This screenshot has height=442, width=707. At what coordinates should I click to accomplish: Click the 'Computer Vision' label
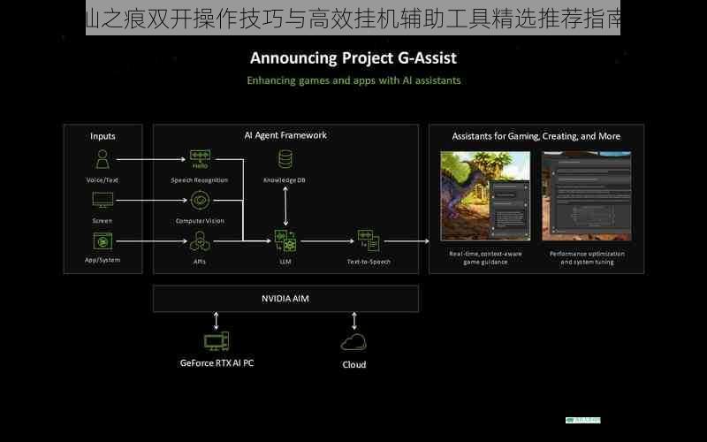[x=200, y=221]
